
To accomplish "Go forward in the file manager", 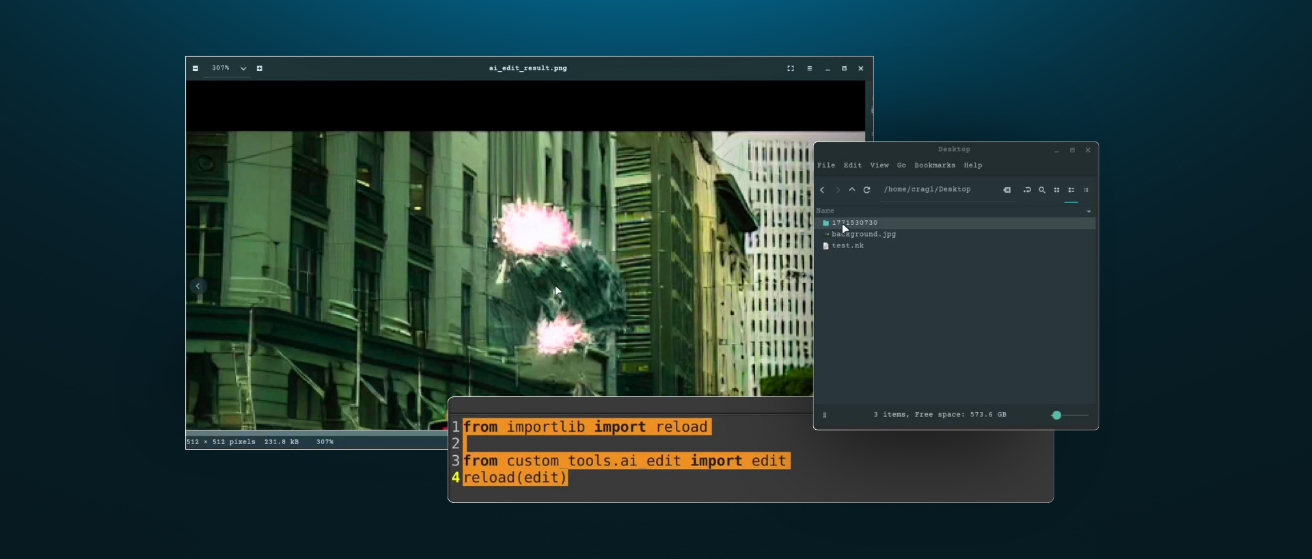I will 838,190.
